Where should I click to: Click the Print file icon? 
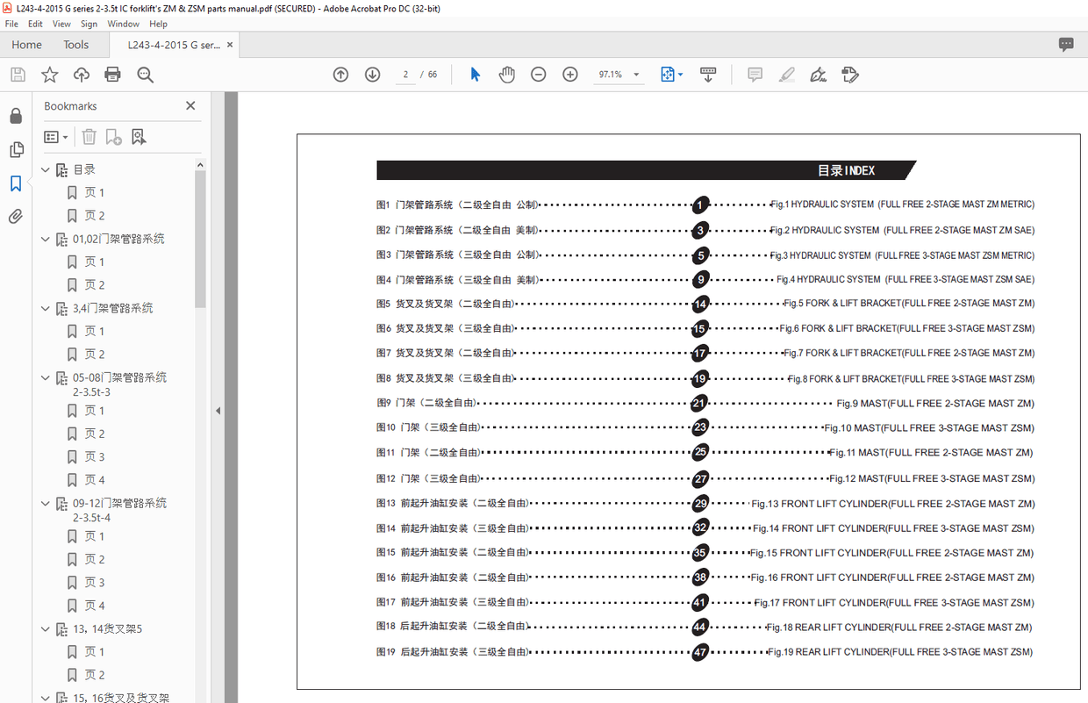tap(112, 75)
